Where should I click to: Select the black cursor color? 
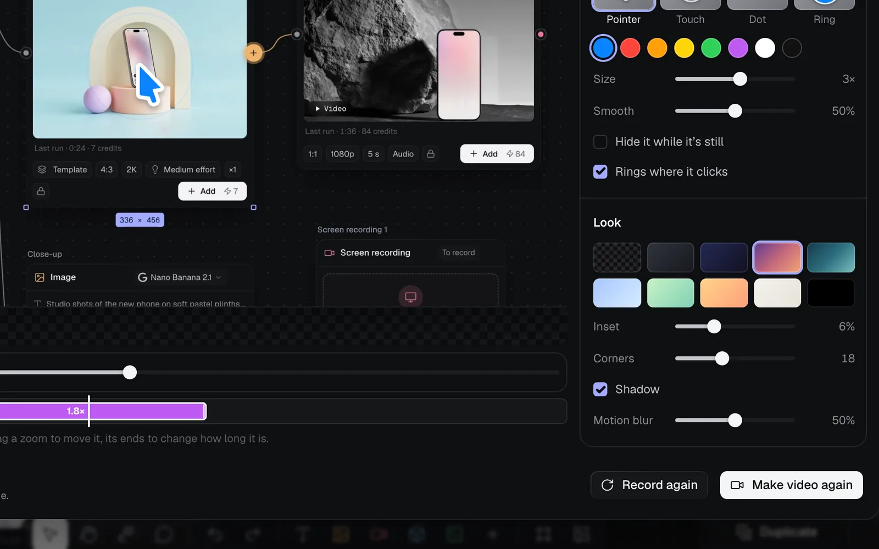pos(792,48)
